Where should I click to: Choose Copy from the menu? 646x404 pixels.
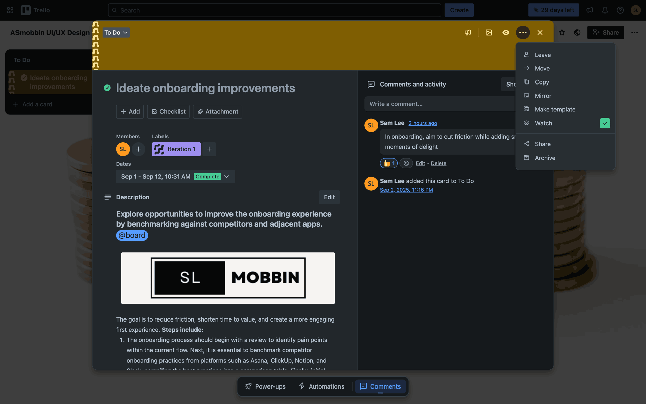click(x=565, y=82)
